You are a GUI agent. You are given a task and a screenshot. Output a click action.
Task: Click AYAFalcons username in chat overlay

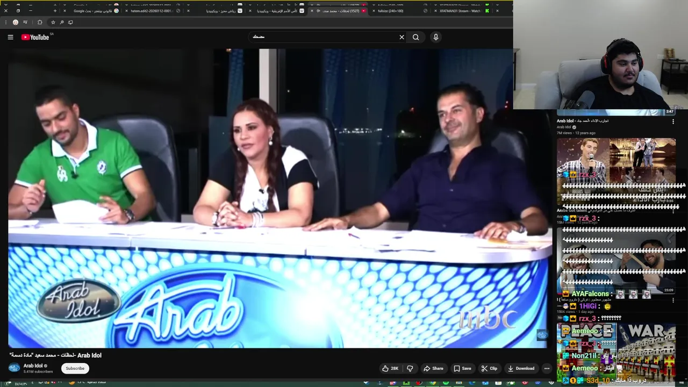[590, 294]
